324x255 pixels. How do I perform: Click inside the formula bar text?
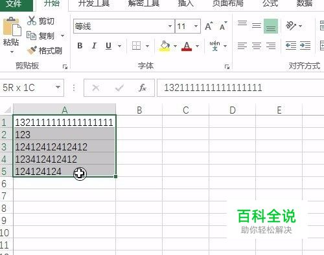pyautogui.click(x=213, y=88)
